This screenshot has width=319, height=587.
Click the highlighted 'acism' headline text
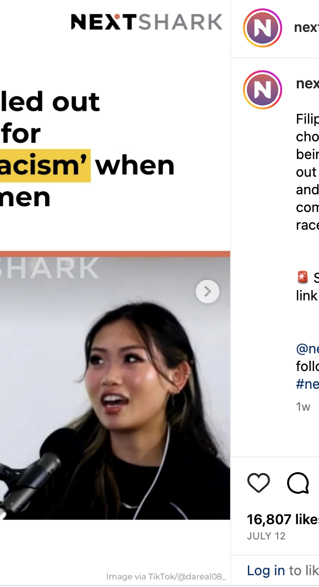point(45,165)
